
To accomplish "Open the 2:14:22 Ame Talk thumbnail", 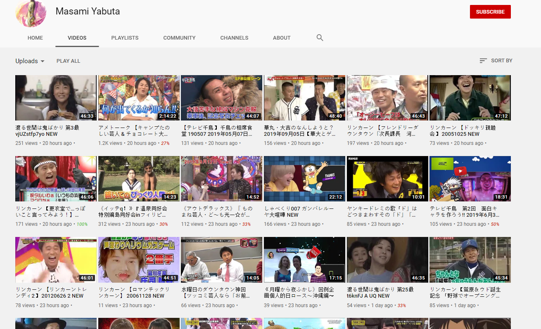I will [x=139, y=98].
